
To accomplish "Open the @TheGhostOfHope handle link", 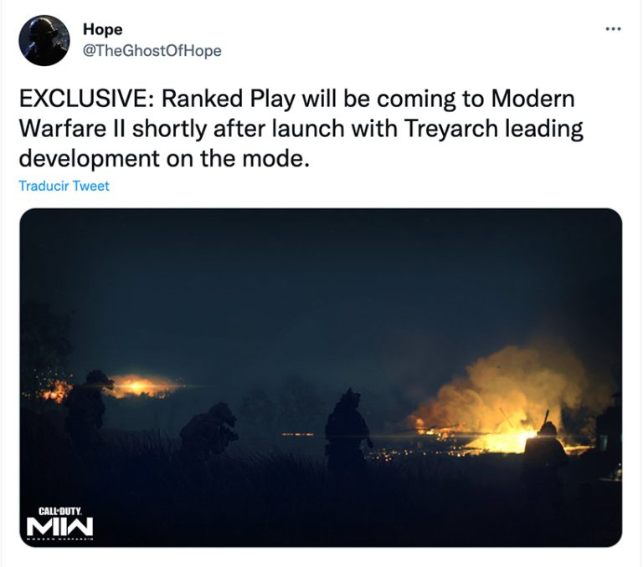I will 152,51.
